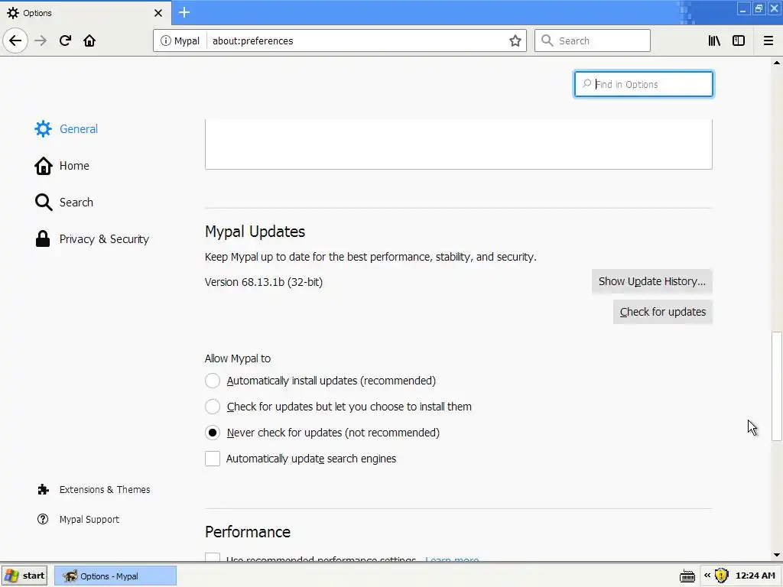
Task: Open Mypal Support link
Action: 79,520
